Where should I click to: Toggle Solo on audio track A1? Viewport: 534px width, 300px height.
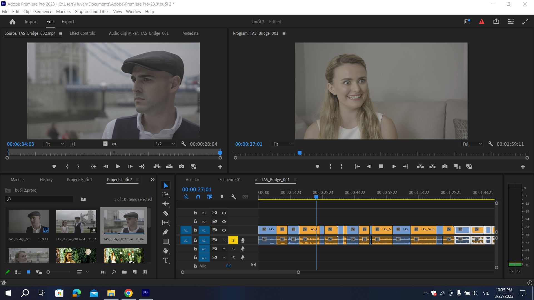(x=233, y=240)
